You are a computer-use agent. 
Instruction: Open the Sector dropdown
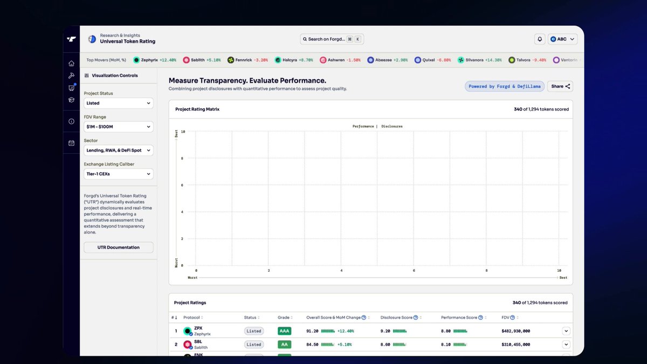coord(119,150)
